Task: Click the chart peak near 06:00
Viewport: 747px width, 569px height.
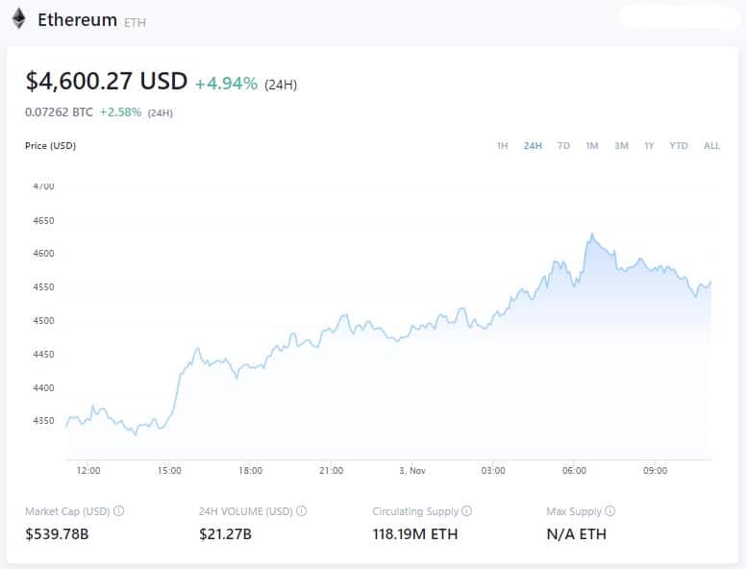Action: pyautogui.click(x=592, y=235)
